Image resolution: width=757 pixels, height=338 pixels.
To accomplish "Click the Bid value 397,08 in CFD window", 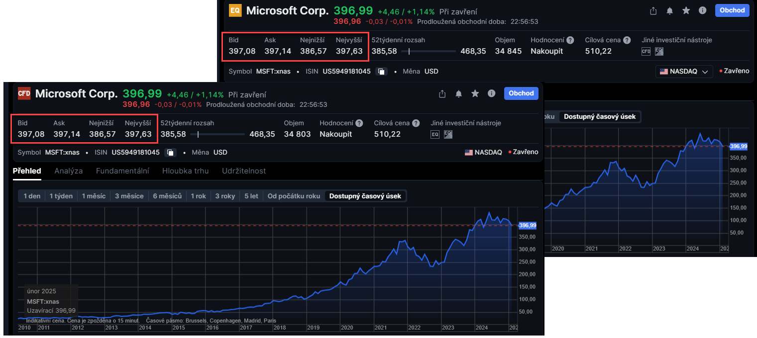I will click(31, 134).
